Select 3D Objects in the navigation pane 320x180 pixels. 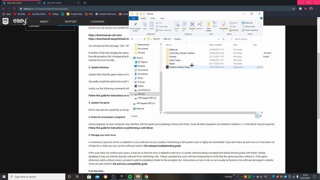pyautogui.click(x=142, y=62)
